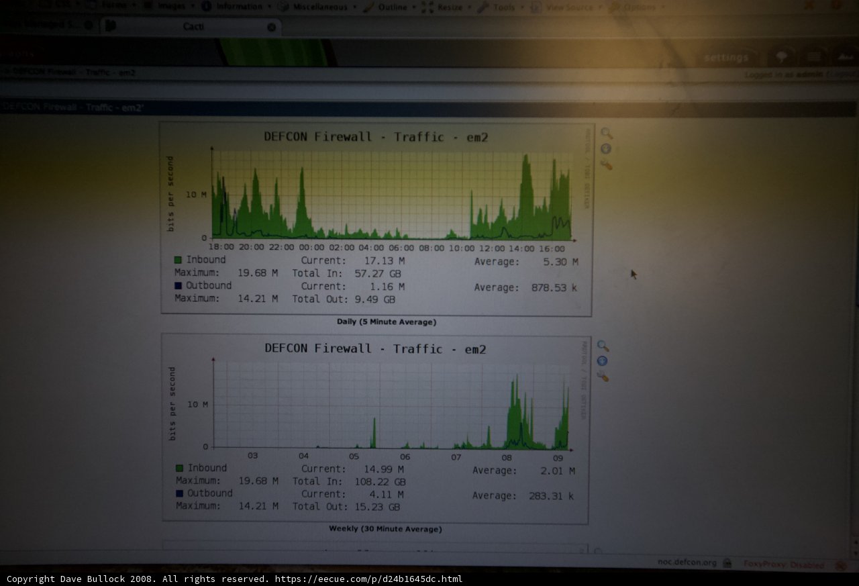Switch to tree view icon tab beside settings
The width and height of the screenshot is (859, 586).
pos(782,57)
